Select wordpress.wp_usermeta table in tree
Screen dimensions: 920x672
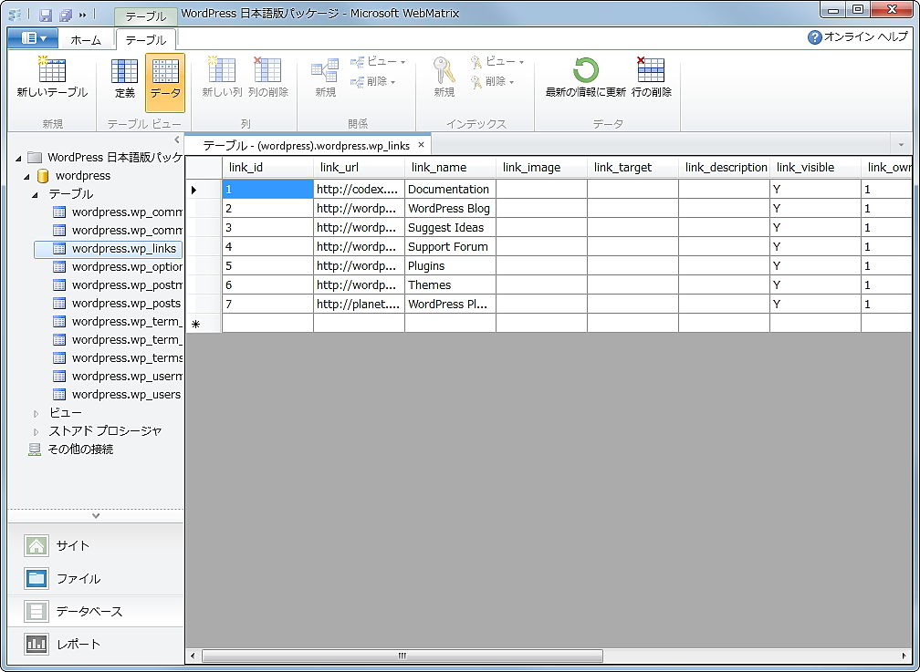pyautogui.click(x=118, y=376)
